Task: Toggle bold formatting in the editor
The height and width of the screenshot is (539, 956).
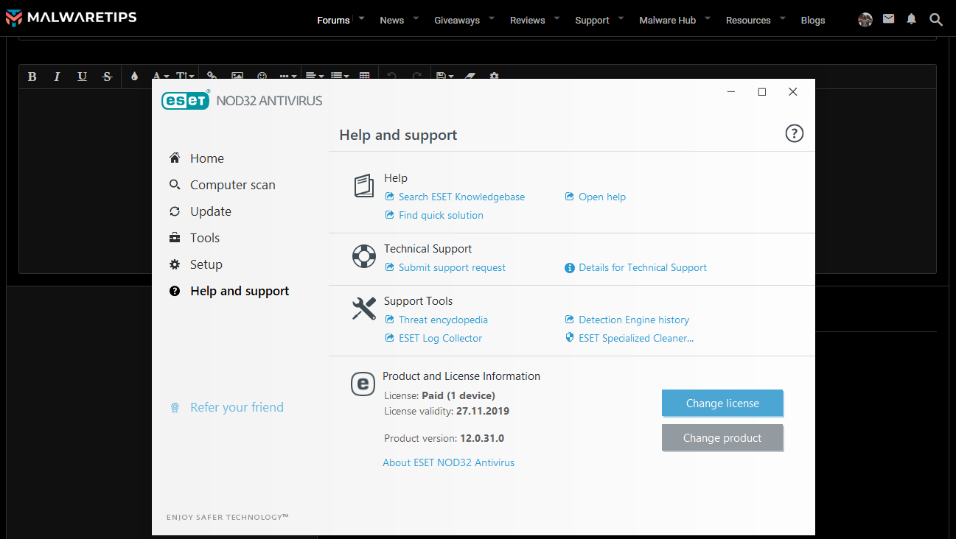Action: (x=32, y=77)
